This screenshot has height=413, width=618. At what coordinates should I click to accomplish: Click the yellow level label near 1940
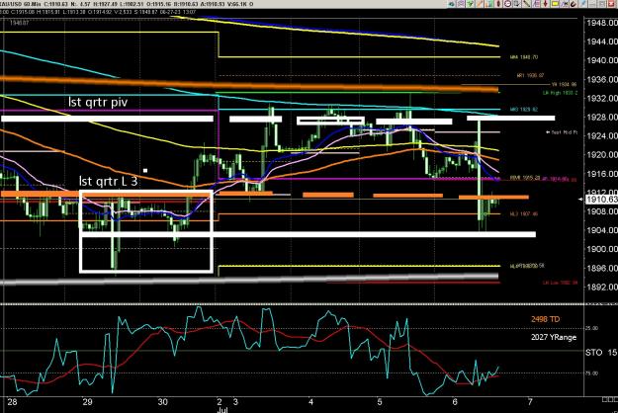coord(524,57)
